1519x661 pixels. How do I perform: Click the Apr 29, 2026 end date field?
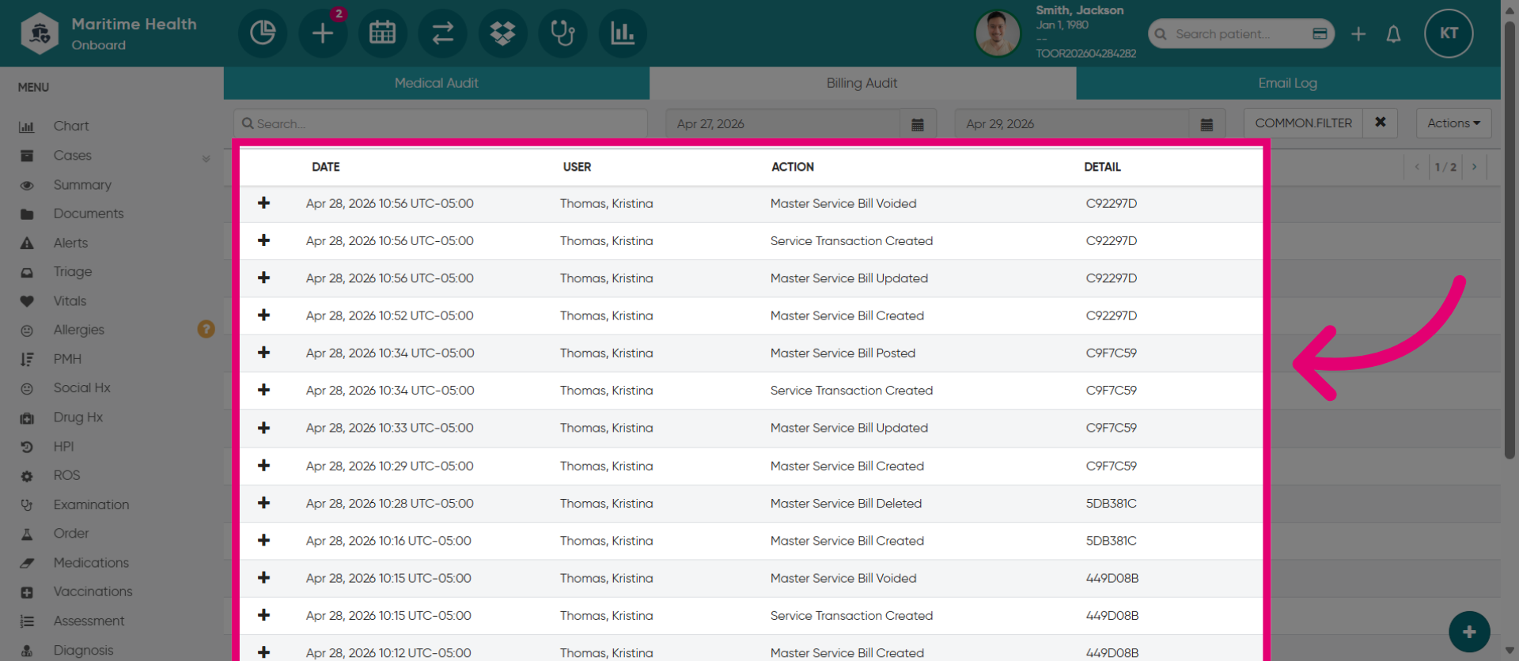pyautogui.click(x=1072, y=124)
